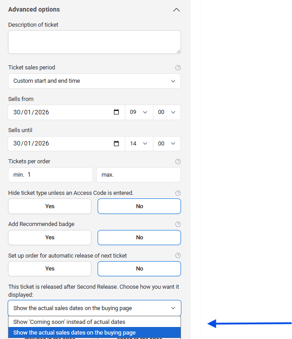The width and height of the screenshot is (292, 339).
Task: Click the max. tickets per order field
Action: point(139,175)
